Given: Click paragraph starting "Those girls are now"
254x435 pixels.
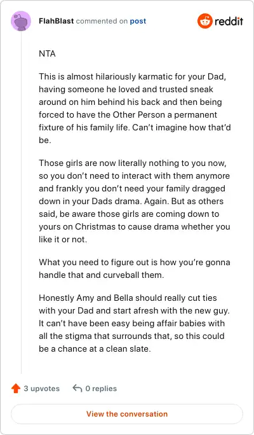Looking at the screenshot, I should [x=135, y=201].
